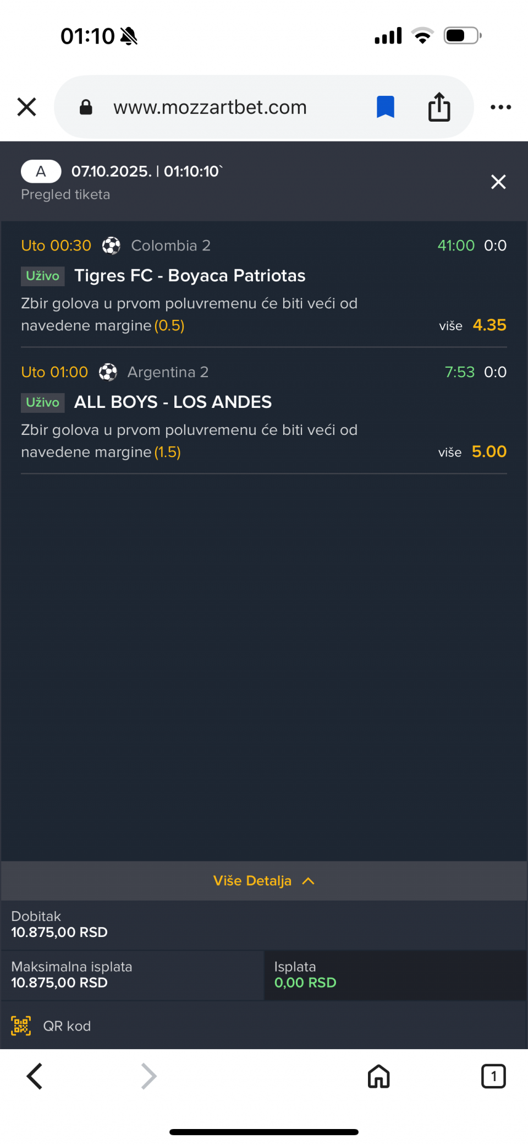
Task: Open the three-dot browser menu
Action: click(x=501, y=107)
